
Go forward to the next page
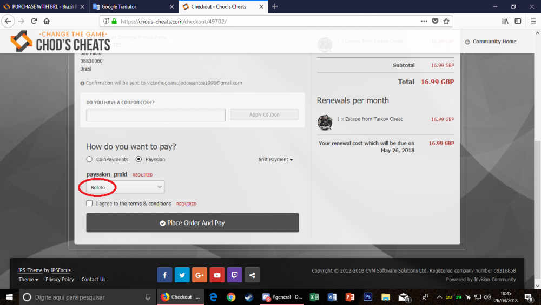[21, 21]
